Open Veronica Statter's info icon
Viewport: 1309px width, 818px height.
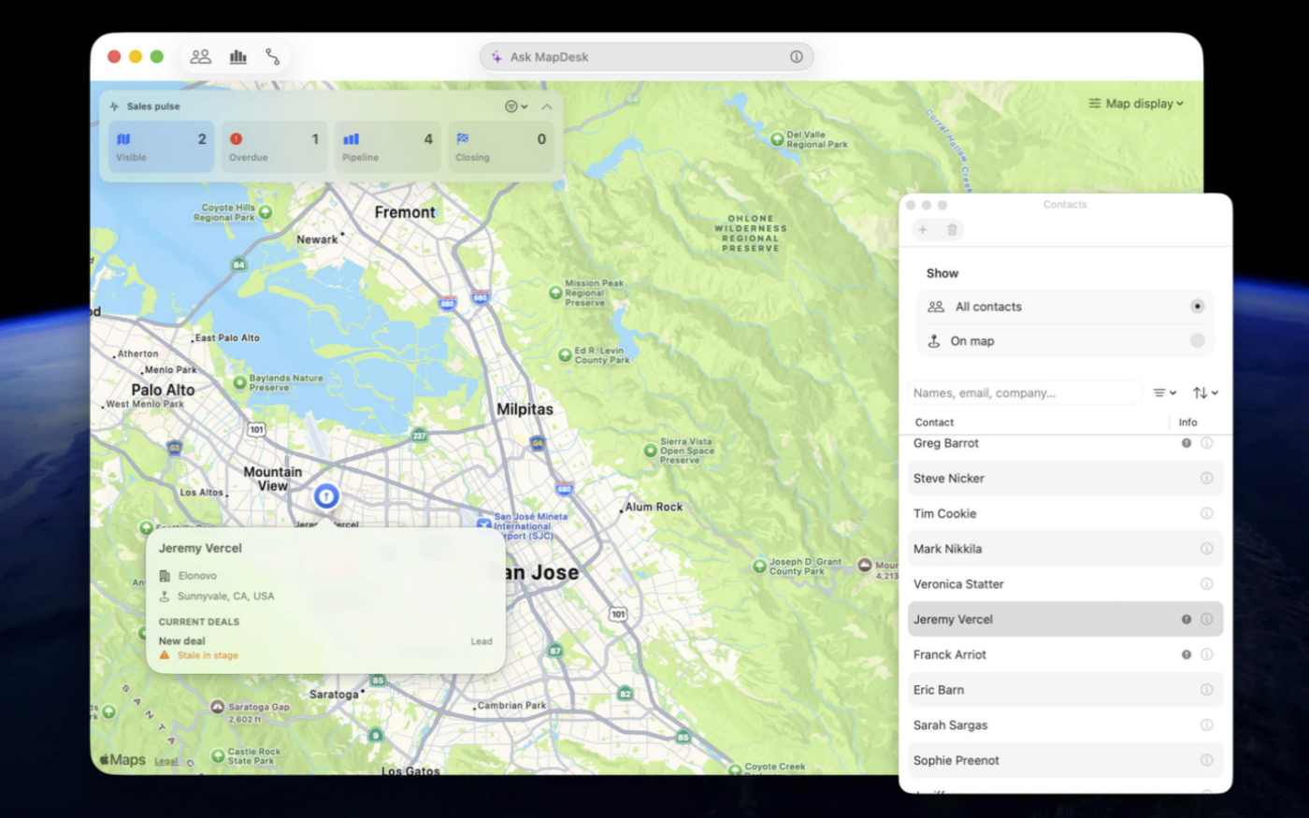(x=1206, y=584)
